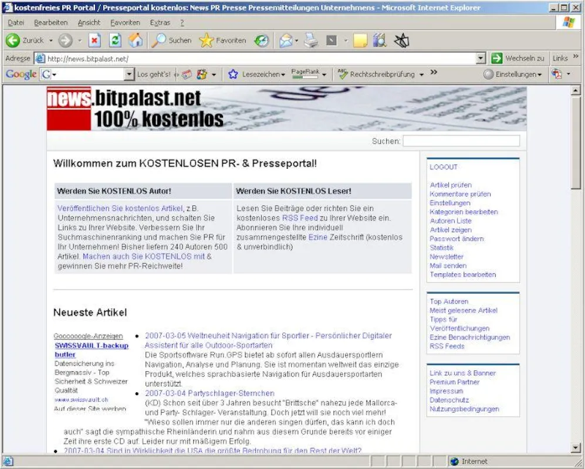Screen dimensions: 585x469
Task: Click the Research books icon
Action: [x=380, y=40]
